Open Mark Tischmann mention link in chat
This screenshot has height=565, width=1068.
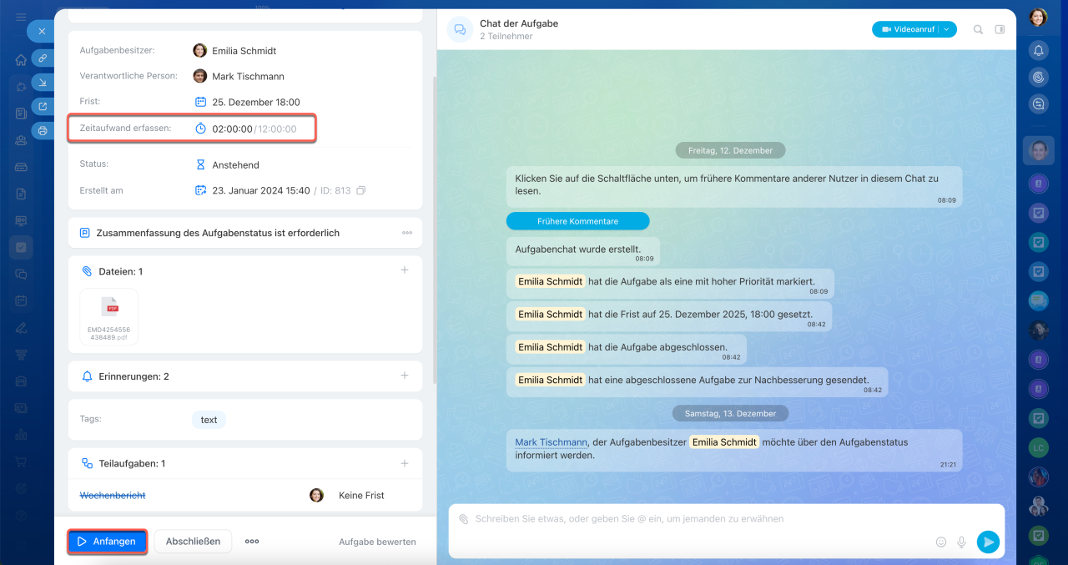pyautogui.click(x=551, y=442)
